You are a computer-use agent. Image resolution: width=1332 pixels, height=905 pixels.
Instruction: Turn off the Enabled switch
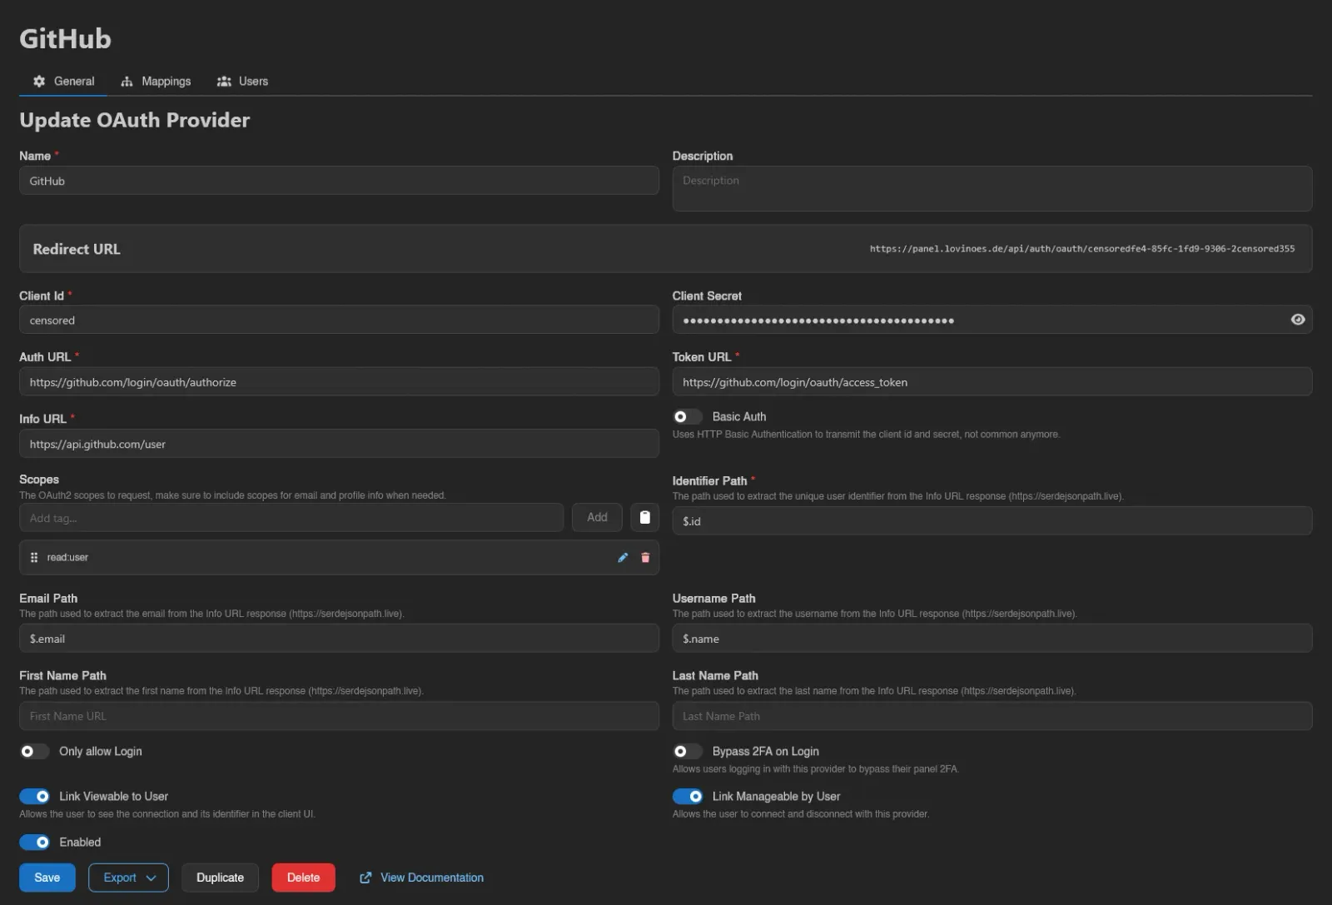34,842
